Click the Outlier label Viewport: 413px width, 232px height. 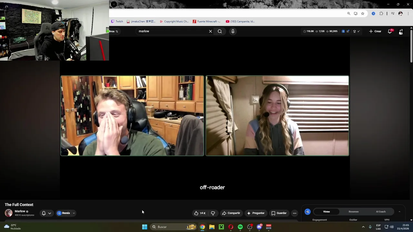[353, 220]
